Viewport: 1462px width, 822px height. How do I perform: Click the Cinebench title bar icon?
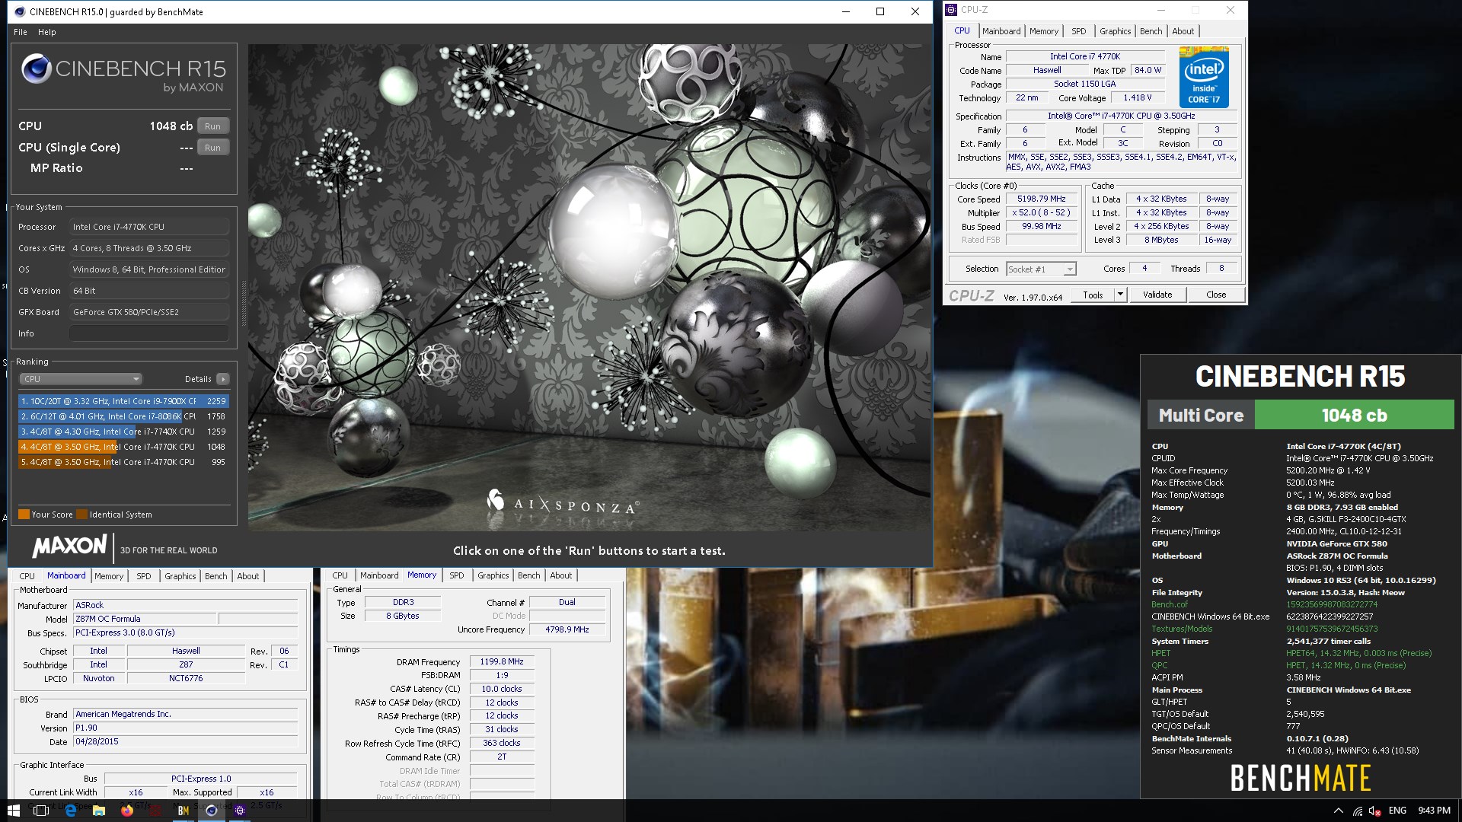click(x=20, y=11)
